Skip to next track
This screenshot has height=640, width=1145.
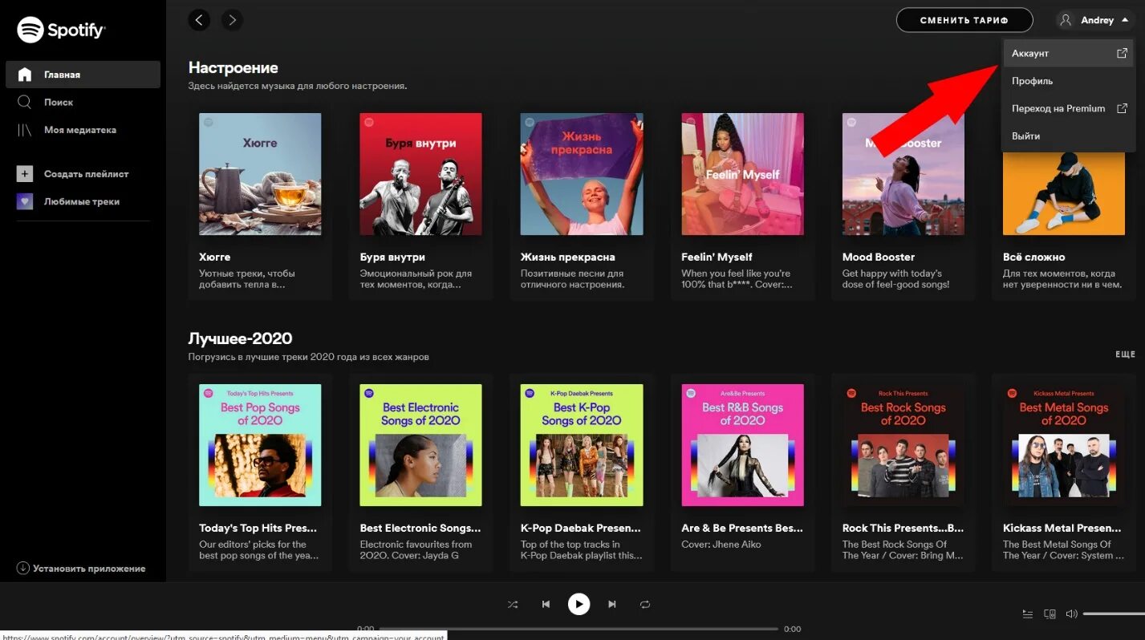coord(612,604)
